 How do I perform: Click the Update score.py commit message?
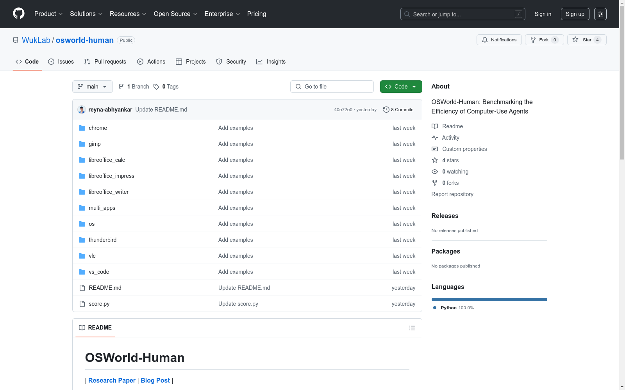point(238,304)
